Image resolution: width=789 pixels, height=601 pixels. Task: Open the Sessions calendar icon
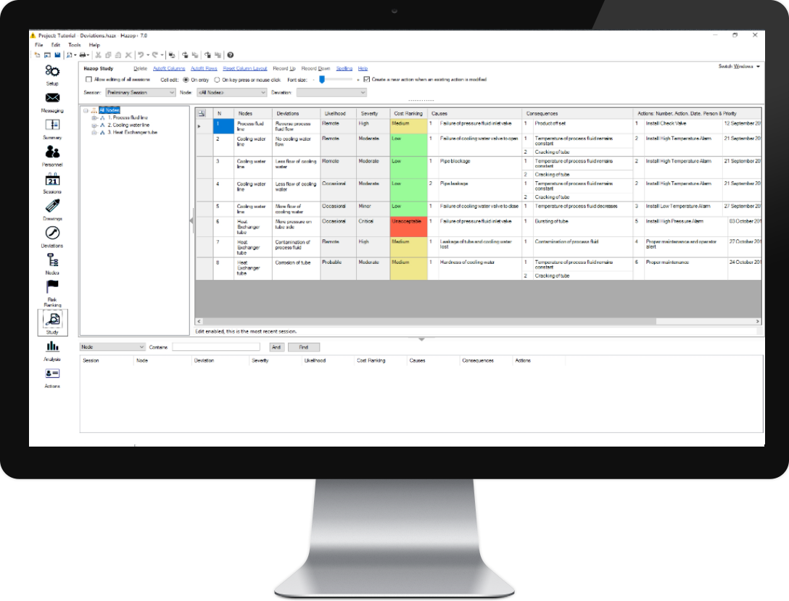52,180
